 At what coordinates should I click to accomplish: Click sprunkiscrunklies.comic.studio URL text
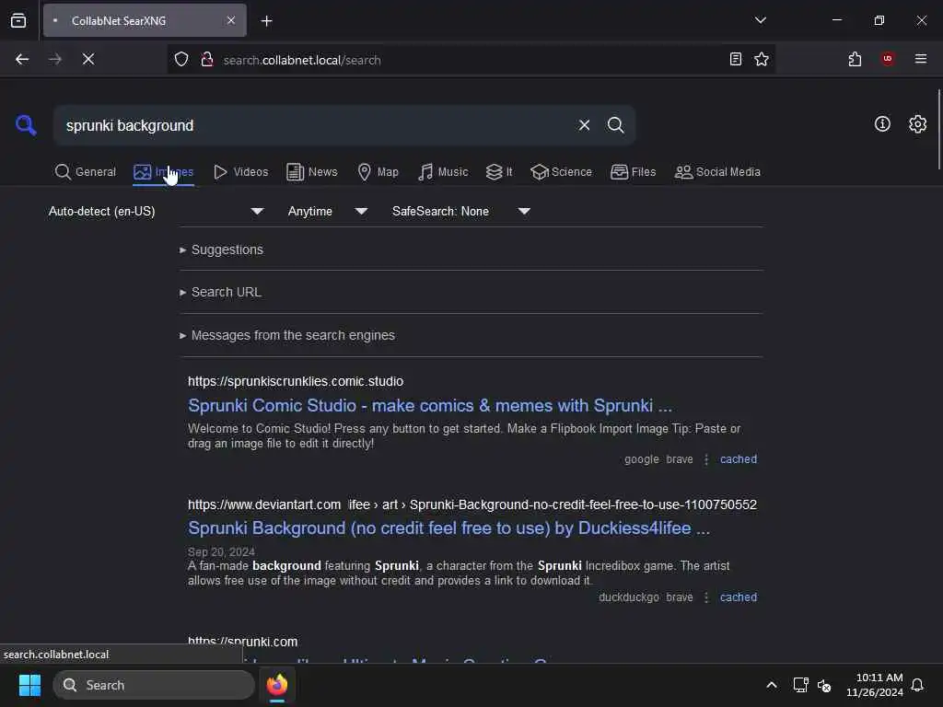click(x=296, y=381)
